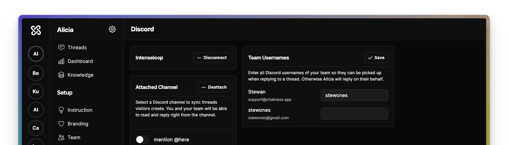
Task: Select the Be workspace avatar
Action: 36,73
